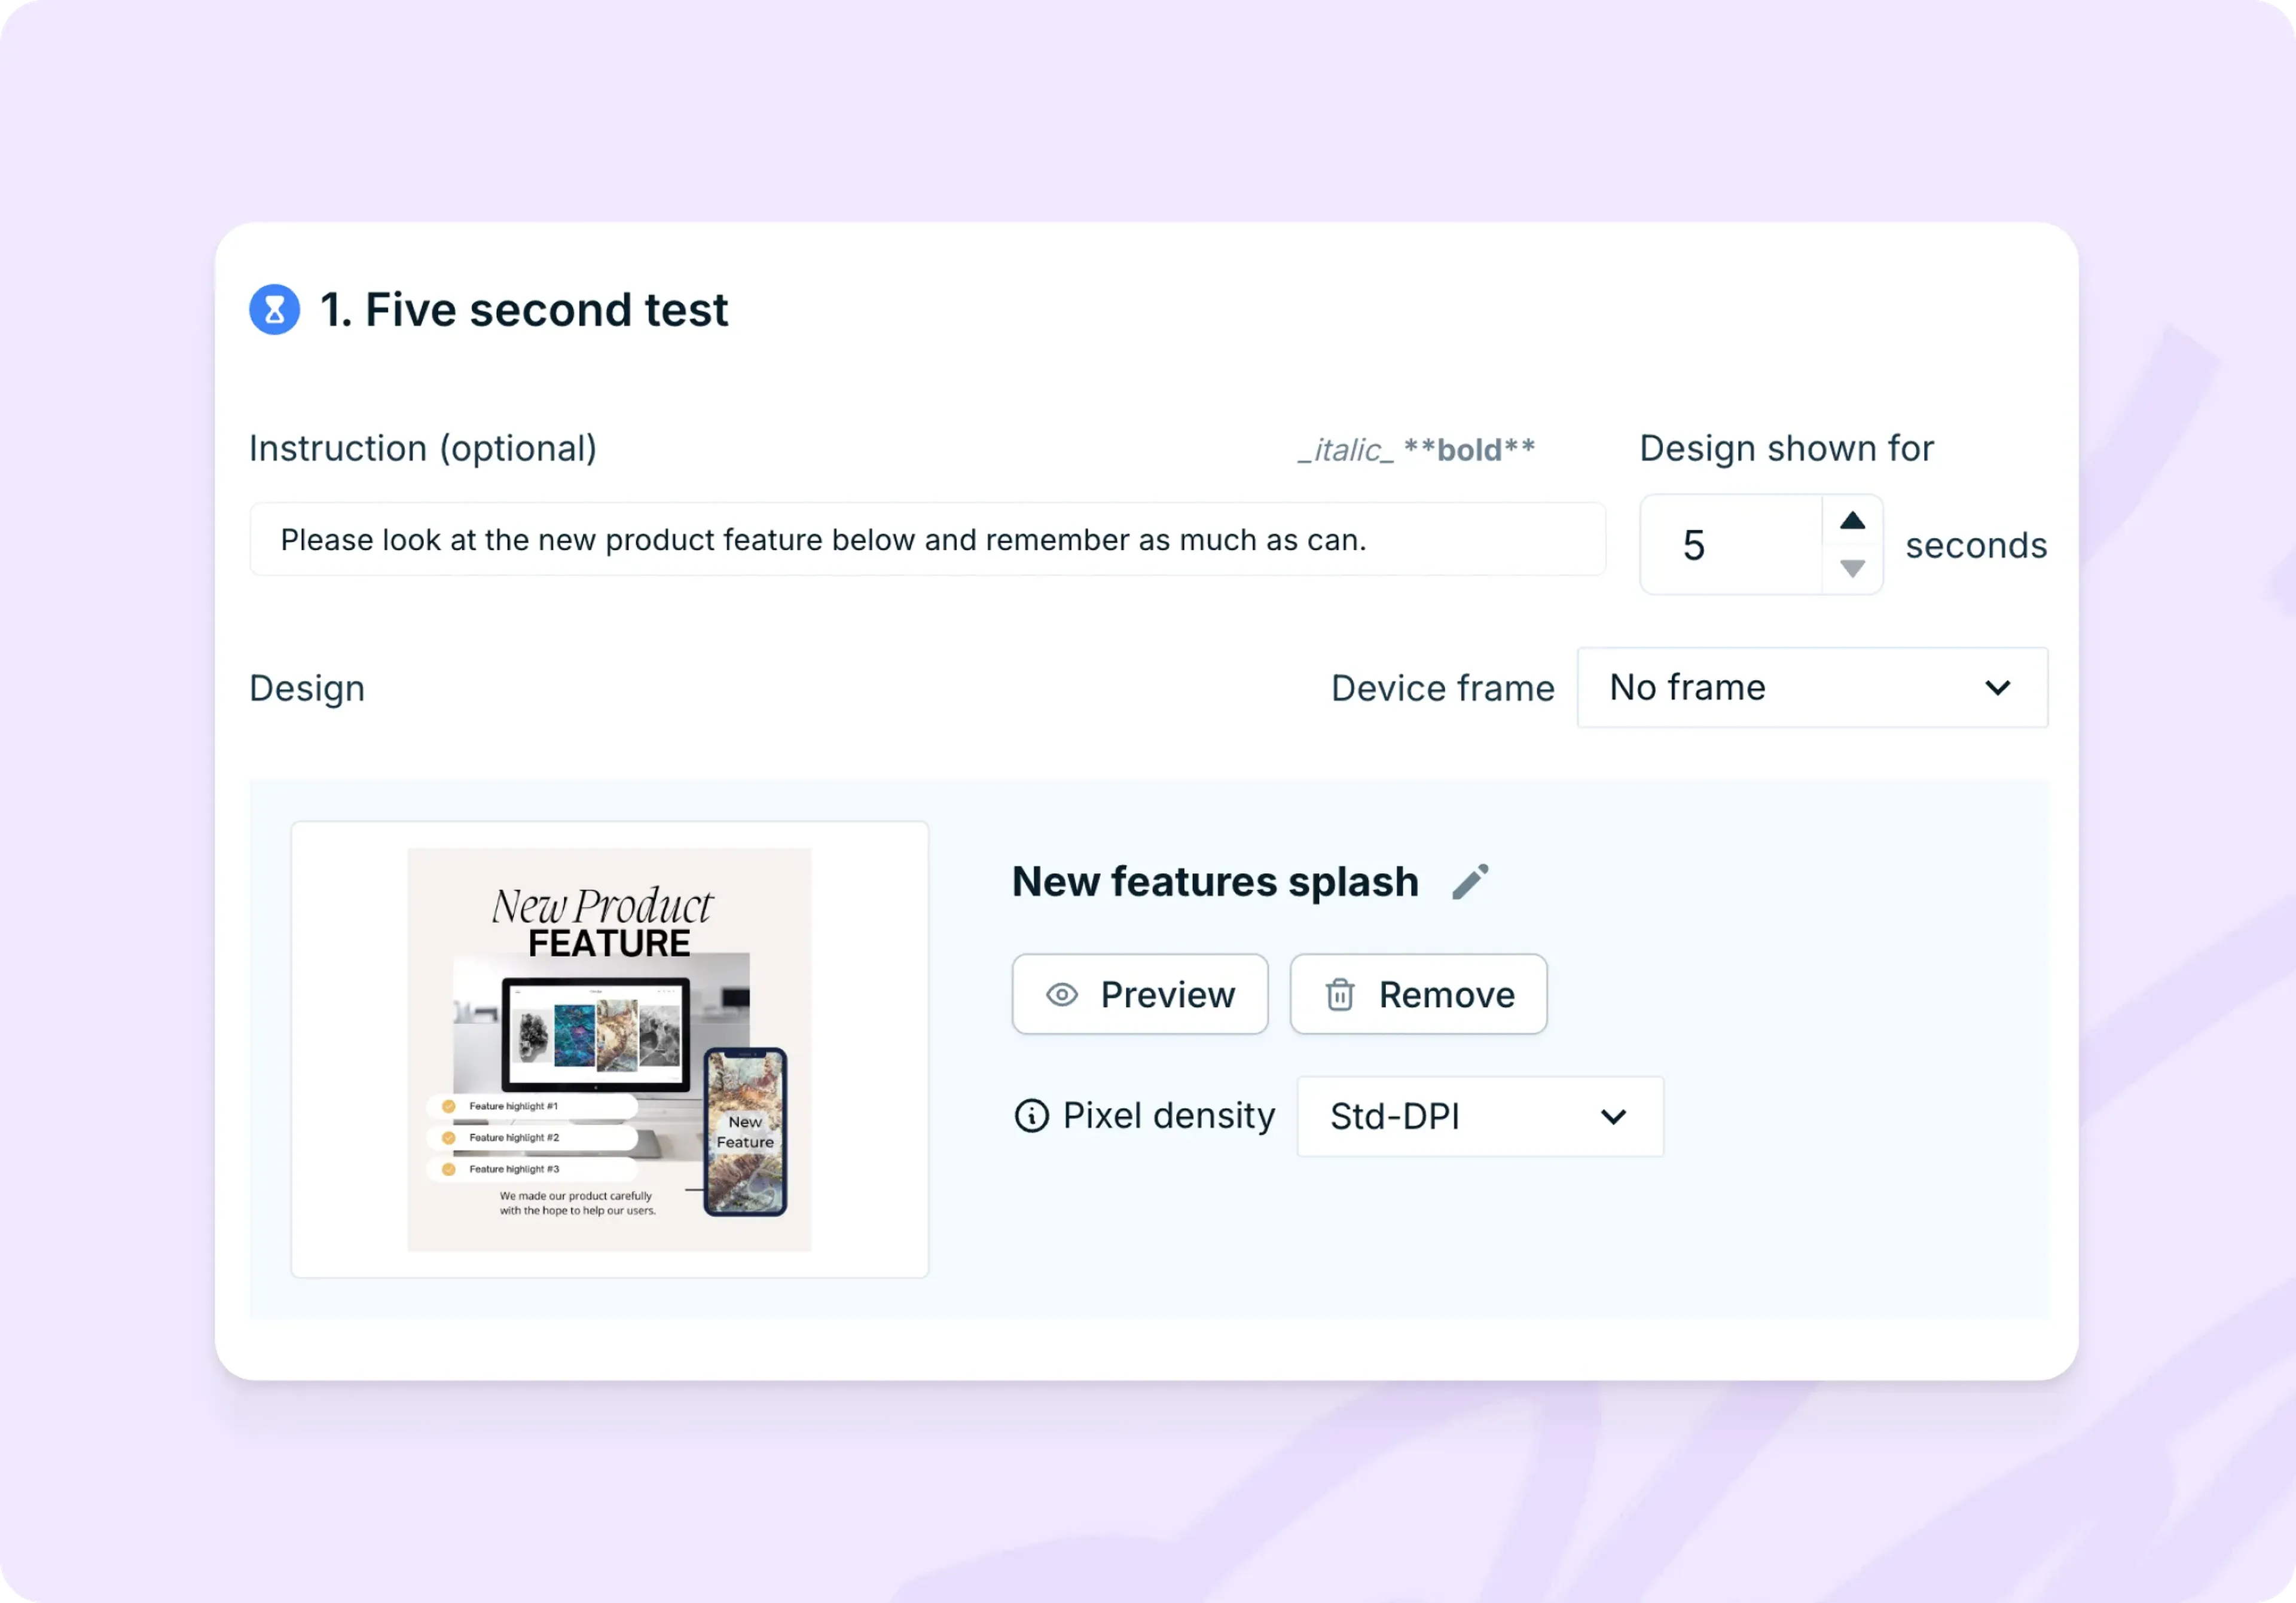Screen dimensions: 2296x1603
Task: Click the chevron on the No frame selector
Action: pyautogui.click(x=1998, y=687)
